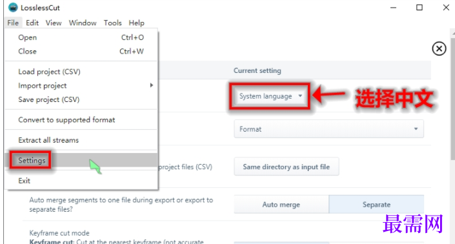Image resolution: width=455 pixels, height=244 pixels.
Task: Open the System language dropdown
Action: [270, 96]
